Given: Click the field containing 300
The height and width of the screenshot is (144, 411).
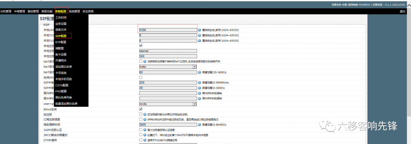Looking at the screenshot, I should point(168,56).
